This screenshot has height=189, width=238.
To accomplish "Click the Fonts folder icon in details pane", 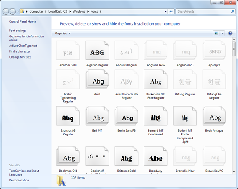I will pyautogui.click(x=61, y=181).
